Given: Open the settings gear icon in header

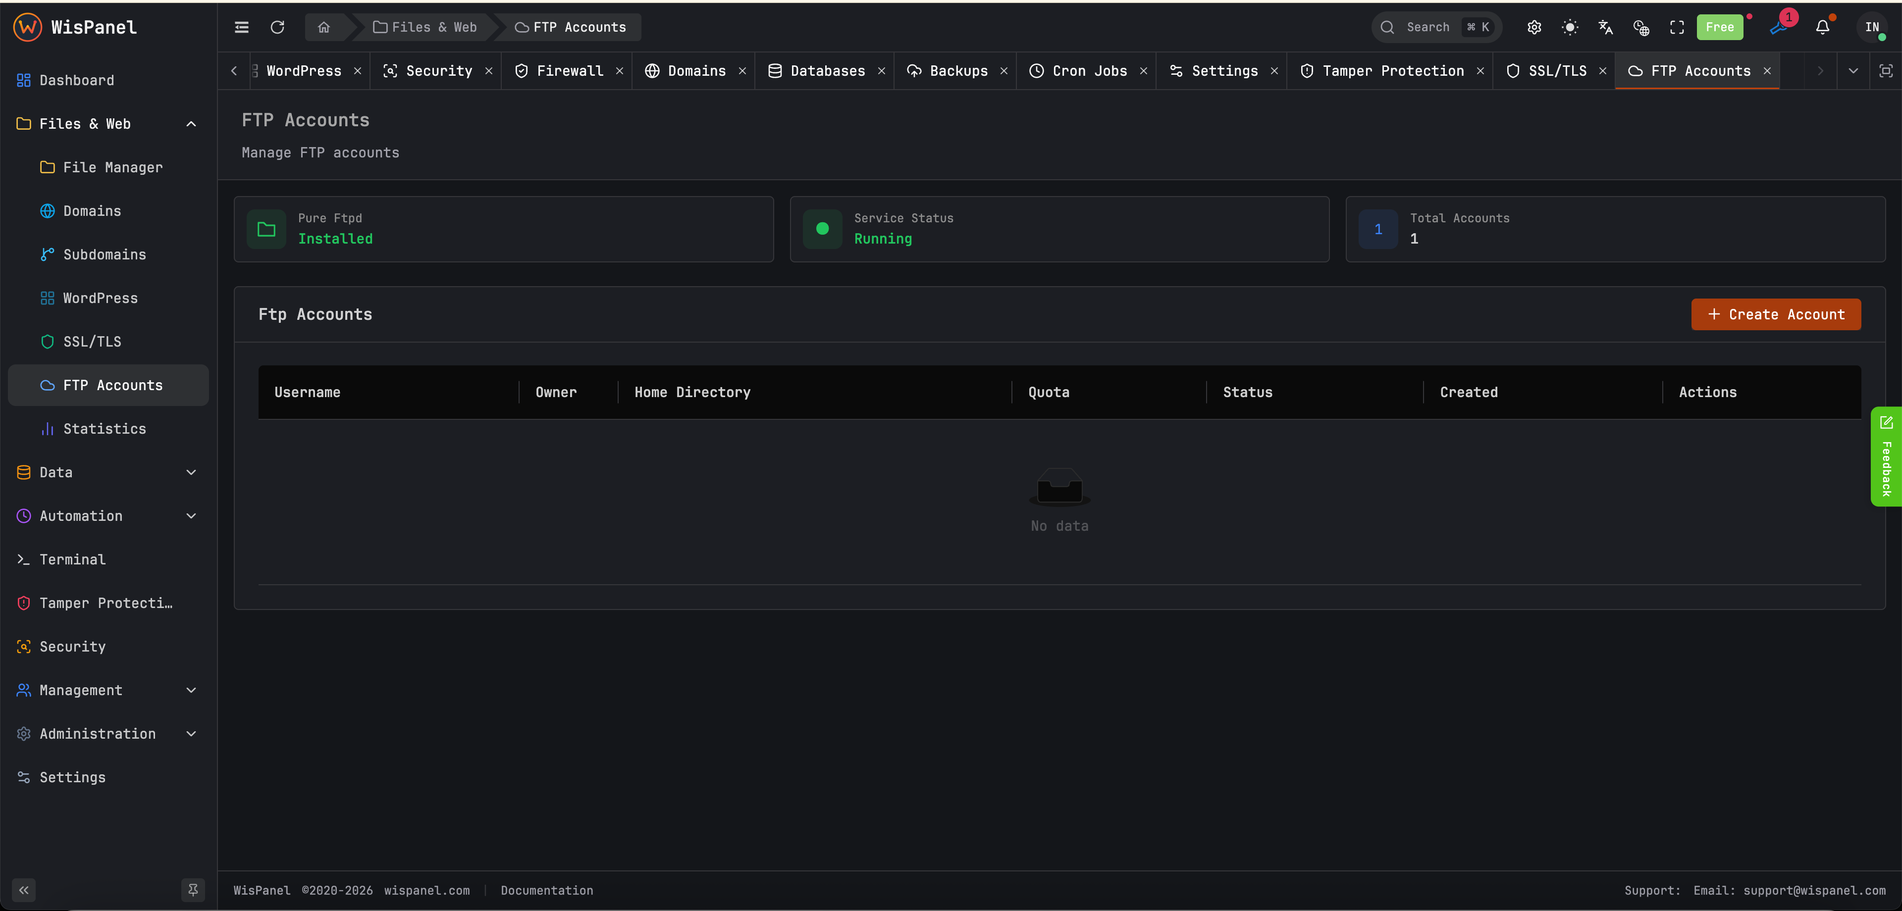Looking at the screenshot, I should point(1534,27).
